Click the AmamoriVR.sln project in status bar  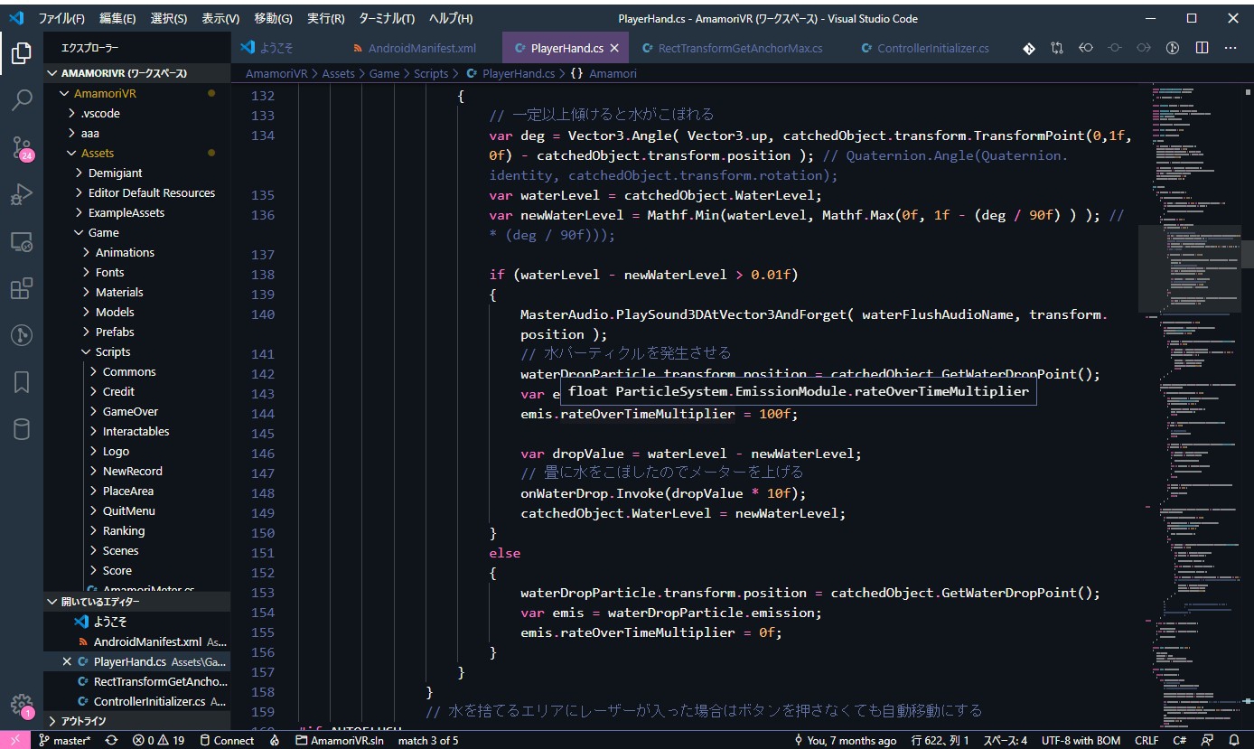[x=339, y=740]
